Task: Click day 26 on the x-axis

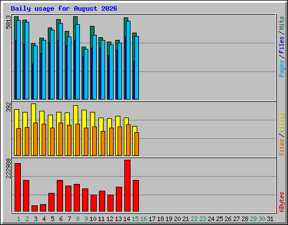Action: click(228, 219)
